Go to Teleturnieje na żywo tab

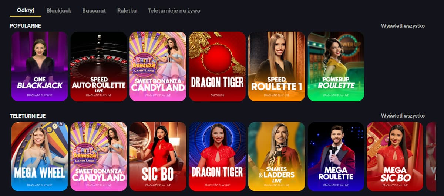[x=174, y=11]
